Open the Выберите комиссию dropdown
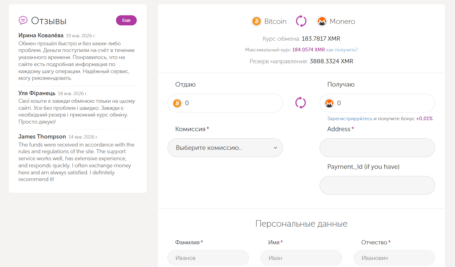This screenshot has height=267, width=455. 225,148
